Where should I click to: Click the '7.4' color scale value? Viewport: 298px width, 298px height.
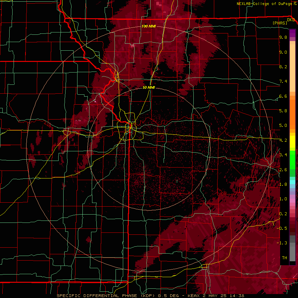tap(283, 81)
